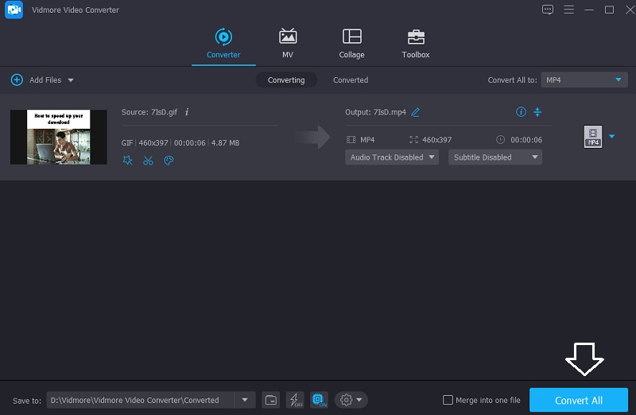Open the output media info icon

[x=522, y=112]
